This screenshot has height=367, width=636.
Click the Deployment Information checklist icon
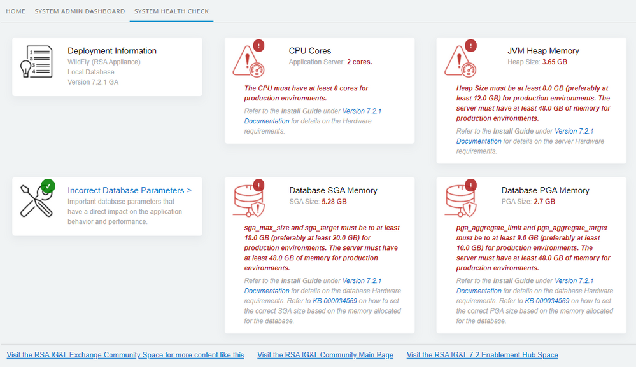[x=36, y=62]
